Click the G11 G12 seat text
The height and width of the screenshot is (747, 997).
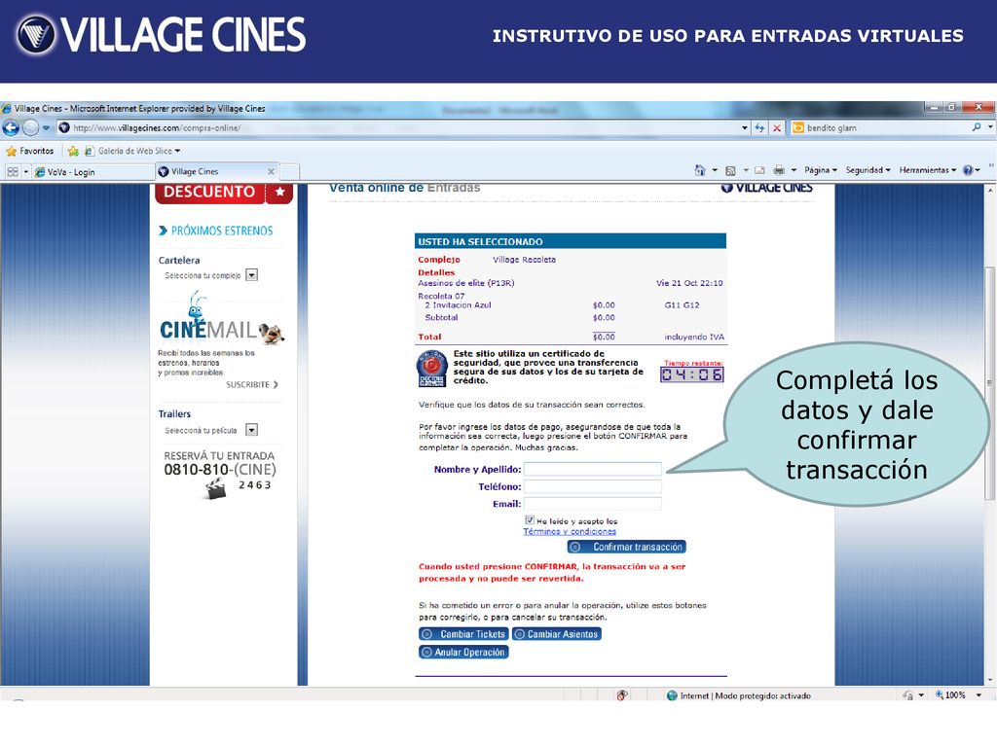(x=682, y=305)
